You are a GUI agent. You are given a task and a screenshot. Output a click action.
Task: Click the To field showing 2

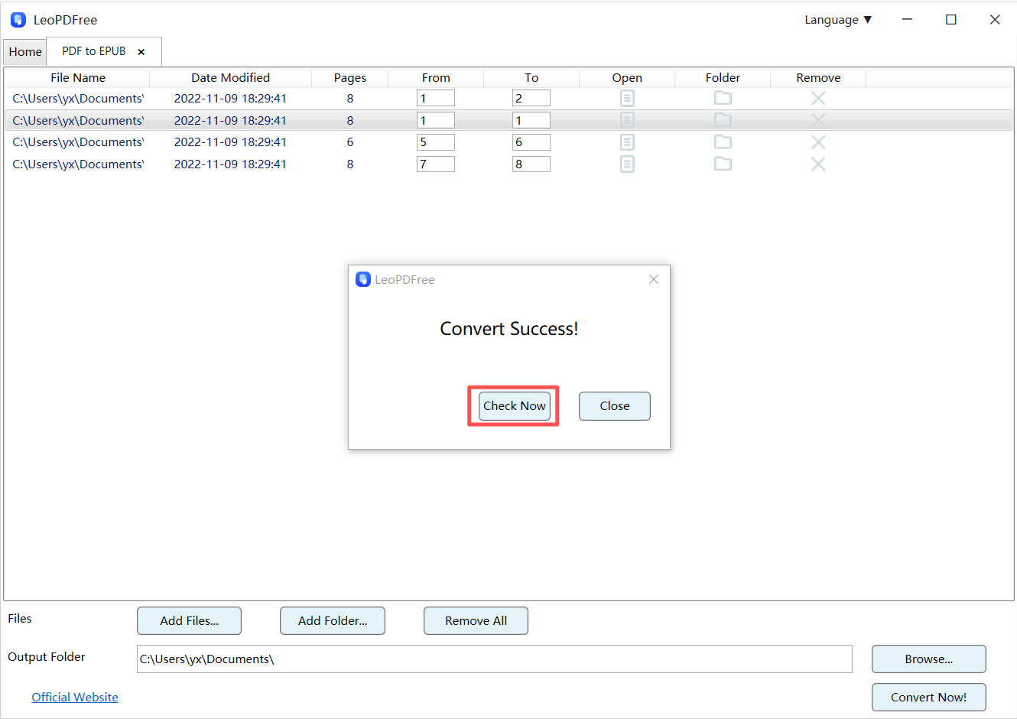[x=531, y=98]
